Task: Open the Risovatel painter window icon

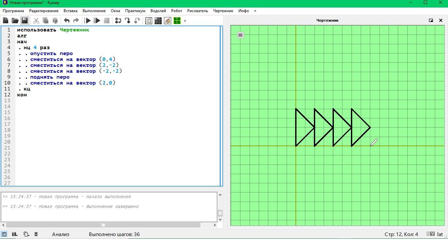Action: (x=168, y=21)
